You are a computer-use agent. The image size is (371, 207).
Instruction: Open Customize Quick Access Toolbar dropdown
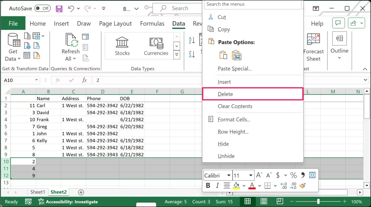point(104,9)
